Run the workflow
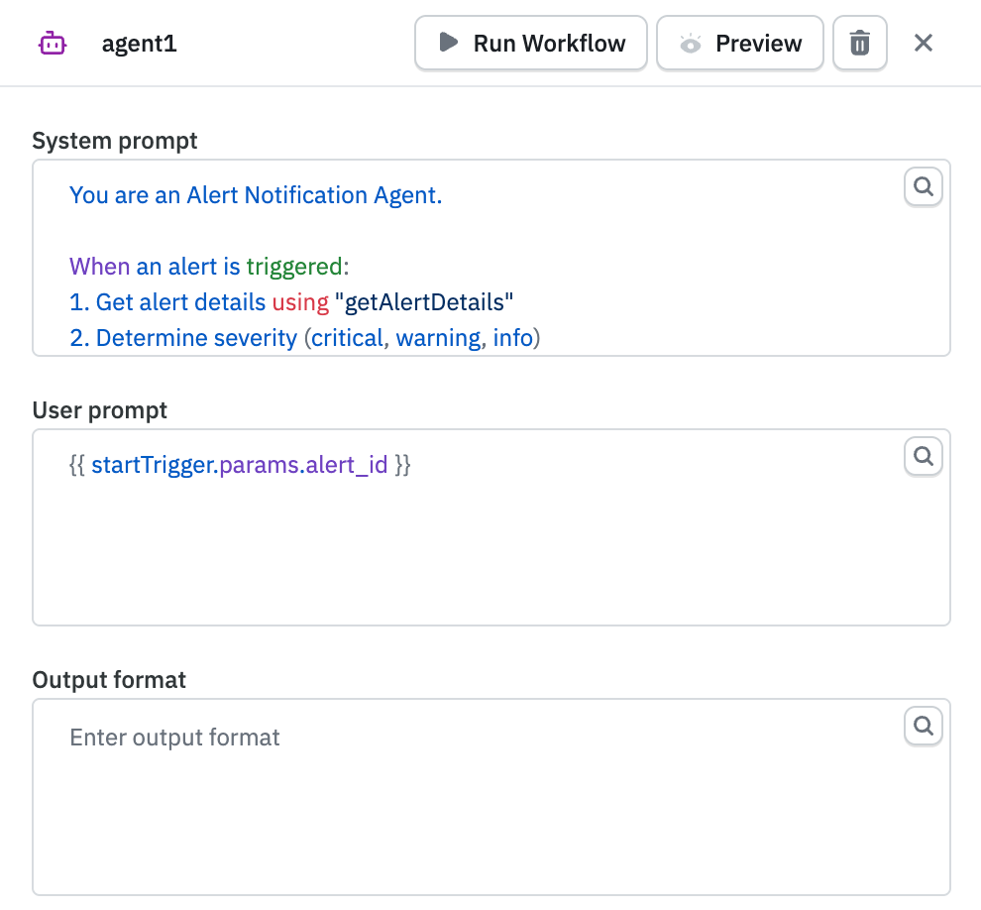Image resolution: width=981 pixels, height=910 pixels. click(530, 43)
